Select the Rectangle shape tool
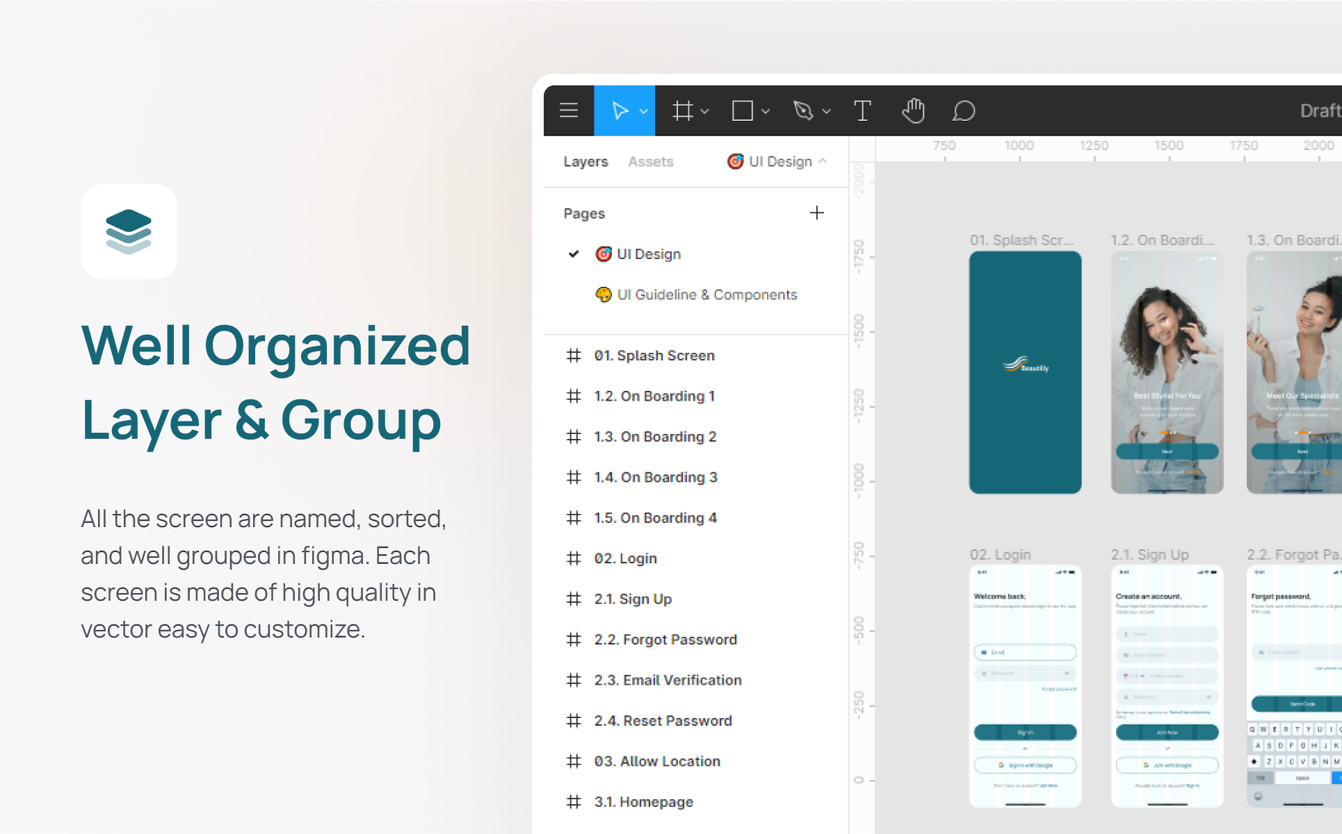 [742, 111]
